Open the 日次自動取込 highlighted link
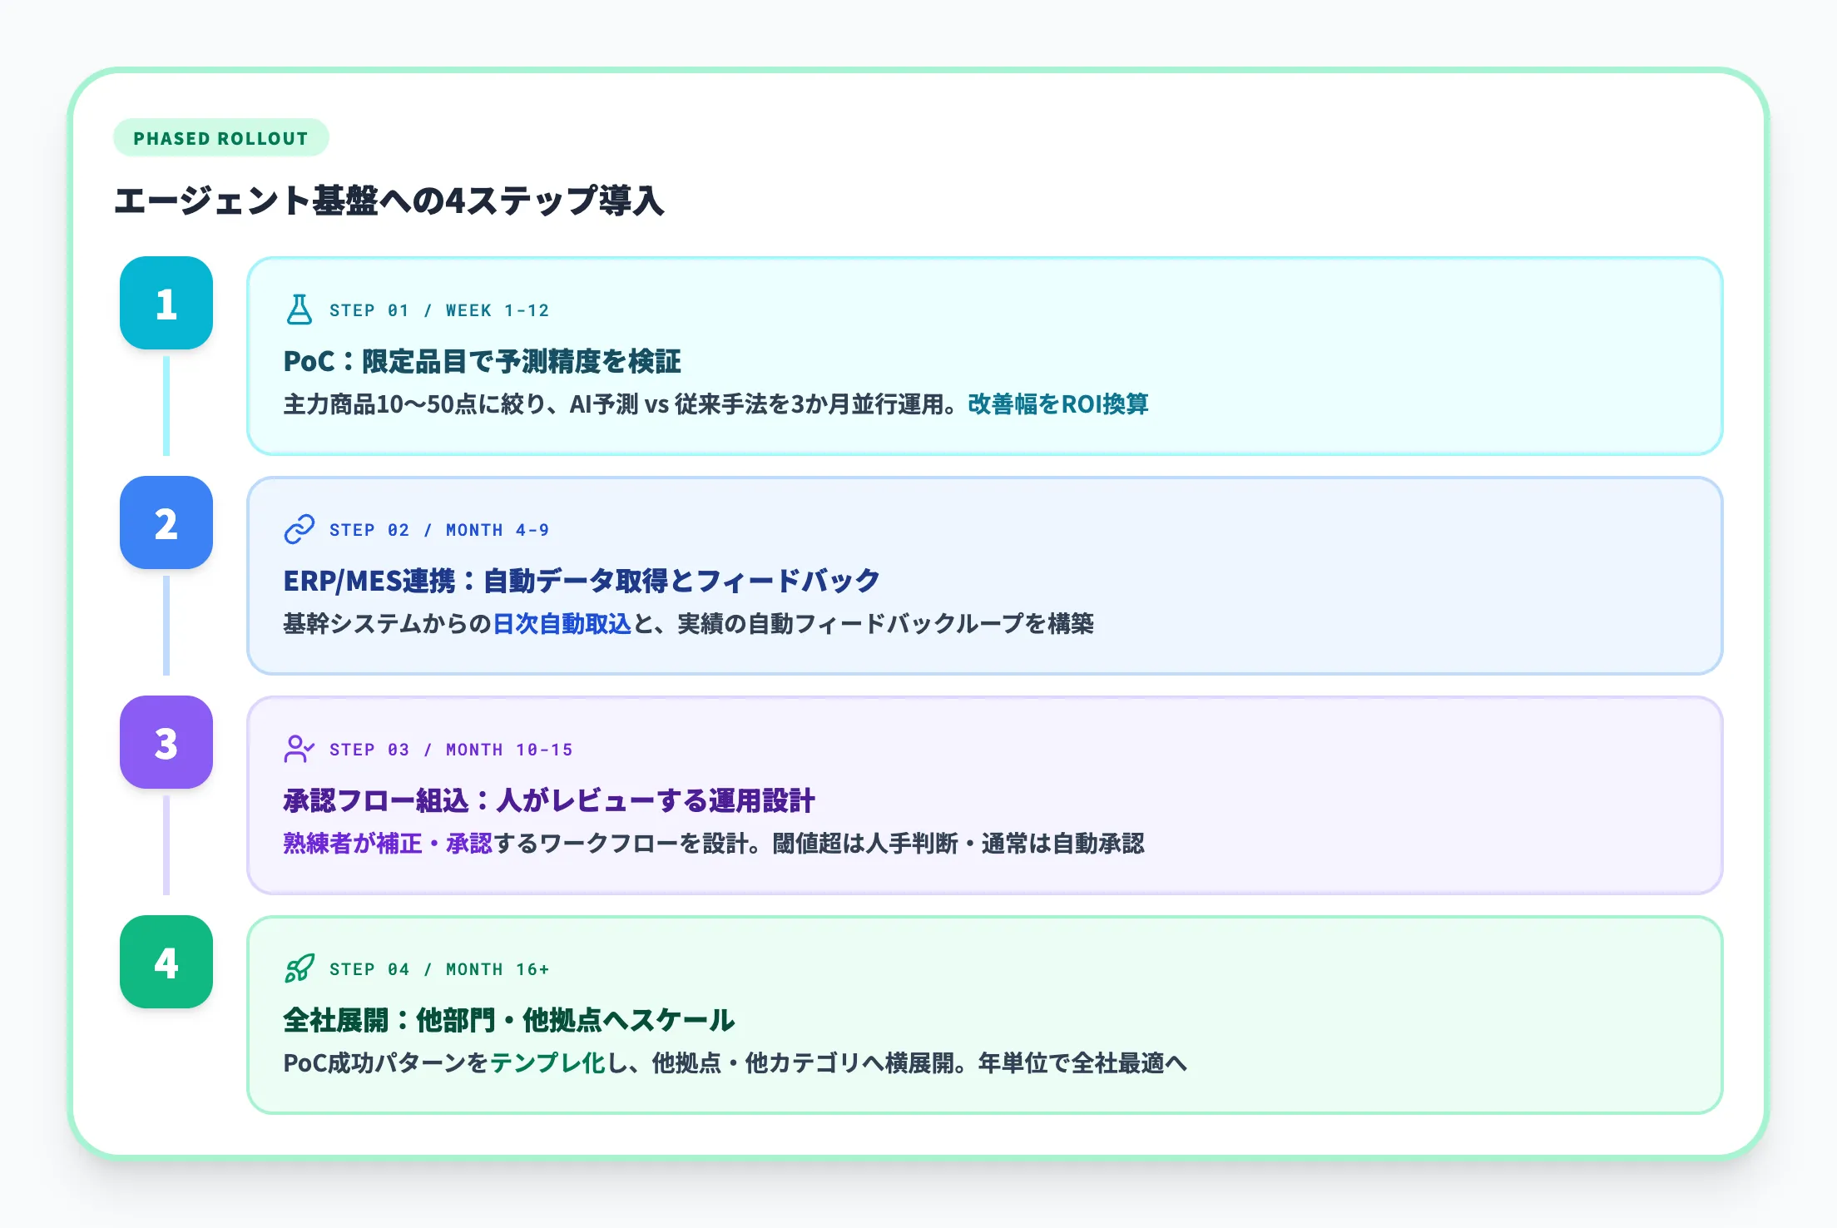This screenshot has height=1228, width=1837. click(562, 625)
